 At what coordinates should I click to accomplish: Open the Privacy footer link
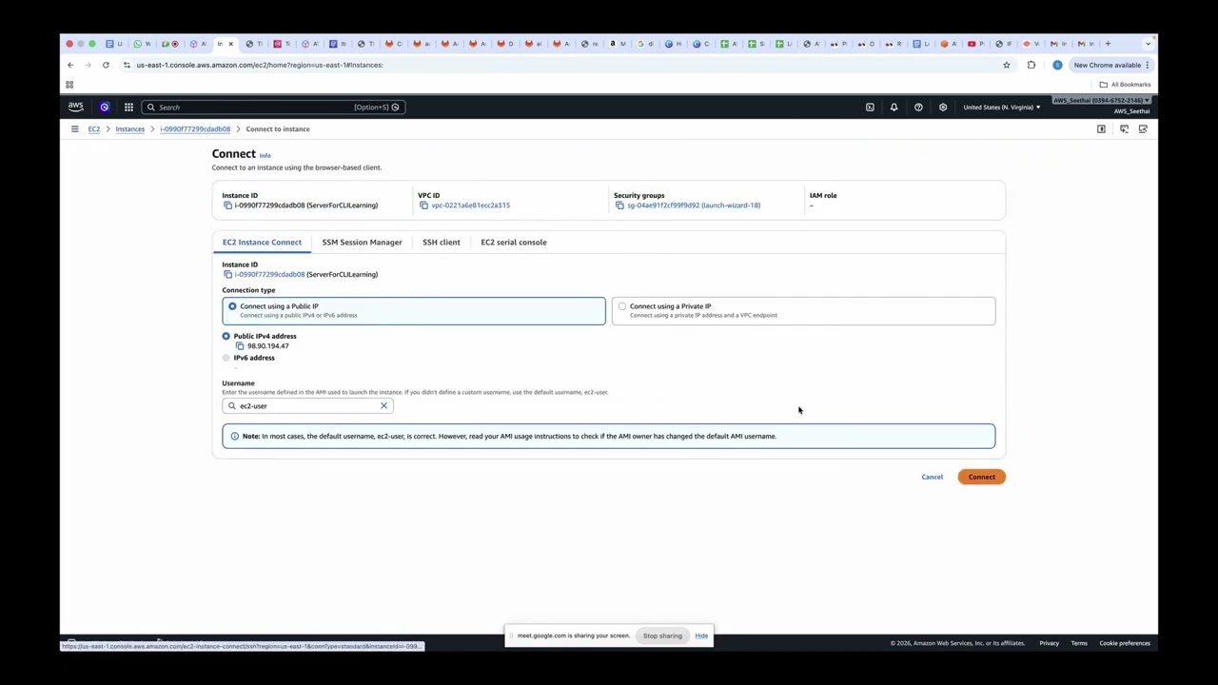1049,643
